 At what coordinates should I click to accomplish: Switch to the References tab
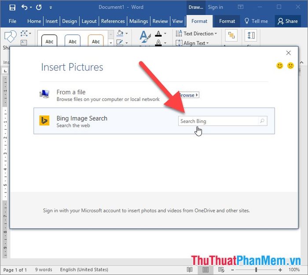pyautogui.click(x=113, y=21)
